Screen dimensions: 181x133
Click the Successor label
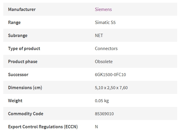click(x=18, y=75)
